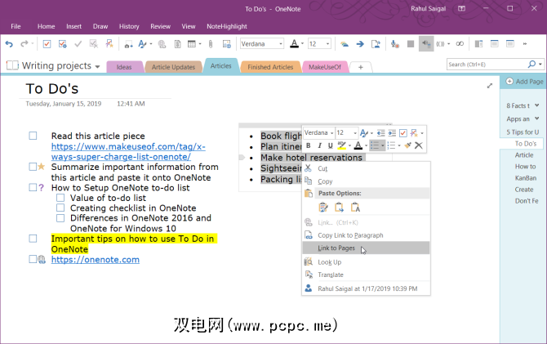This screenshot has height=344, width=547.
Task: Open font size dropdown in mini toolbar
Action: click(354, 132)
